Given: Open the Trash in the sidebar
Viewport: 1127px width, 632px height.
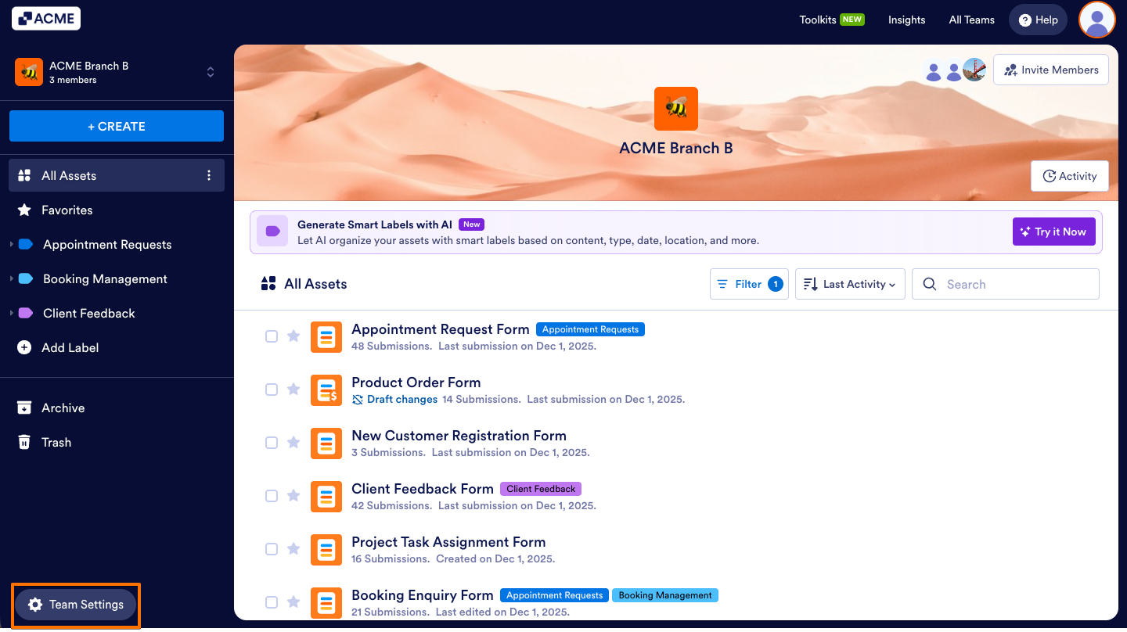Looking at the screenshot, I should point(117,442).
